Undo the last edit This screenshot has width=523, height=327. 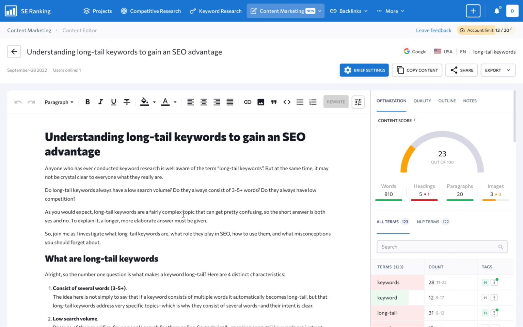click(18, 102)
